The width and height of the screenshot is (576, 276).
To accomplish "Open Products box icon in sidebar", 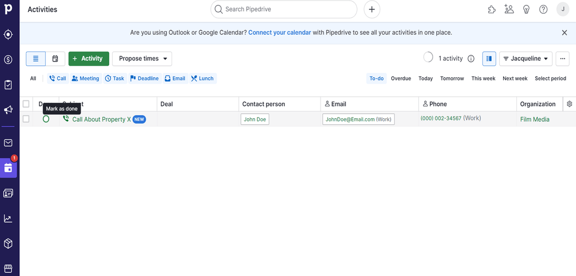I will point(8,243).
